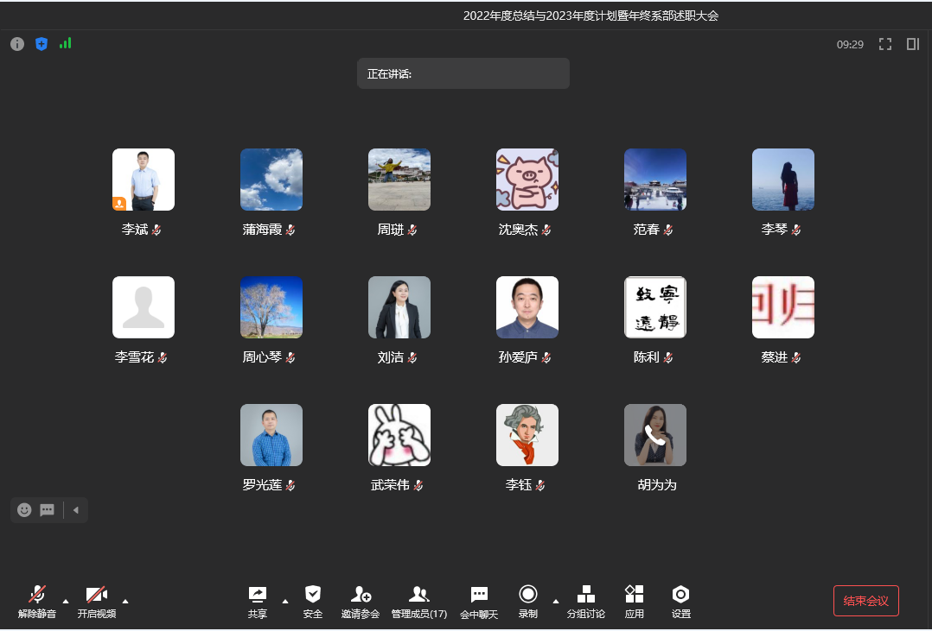Click the red 结束会议 button
The image size is (932, 631).
pos(865,601)
